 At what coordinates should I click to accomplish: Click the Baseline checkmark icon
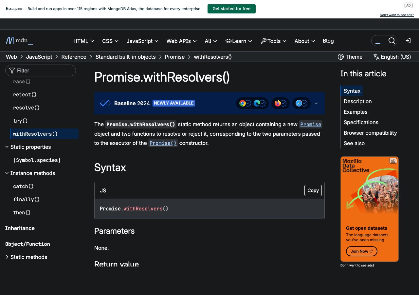105,103
